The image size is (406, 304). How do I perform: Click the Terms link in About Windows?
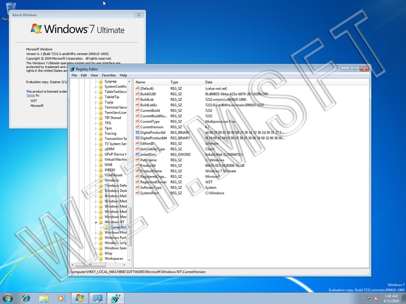(29, 95)
